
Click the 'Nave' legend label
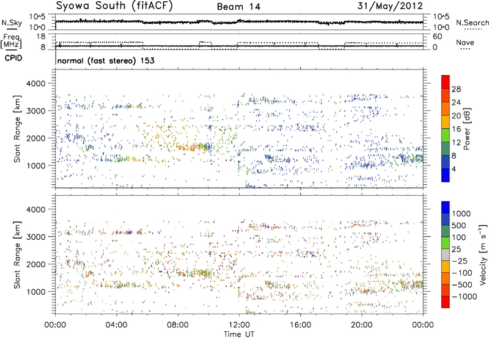coord(465,43)
